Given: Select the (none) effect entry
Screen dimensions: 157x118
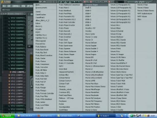Looking at the screenshot, I should (38, 12).
